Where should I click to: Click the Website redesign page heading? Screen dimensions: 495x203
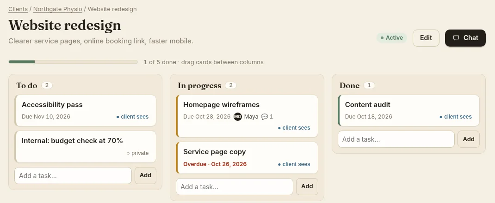pos(65,25)
